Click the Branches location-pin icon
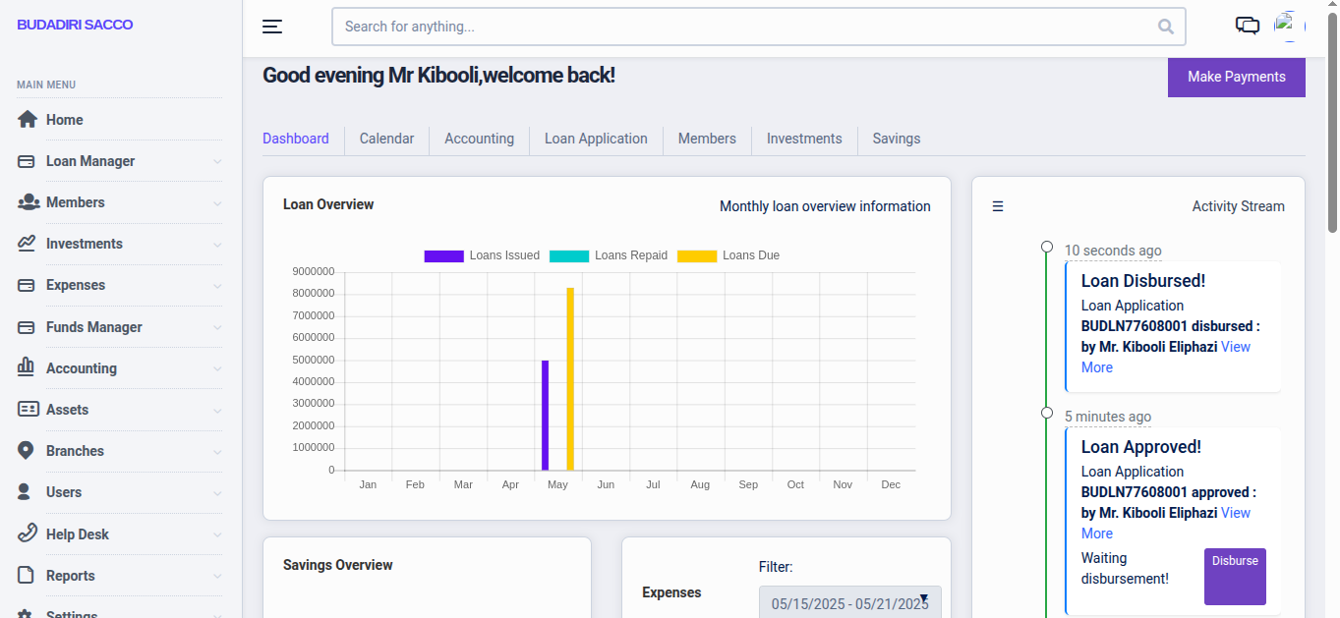This screenshot has height=618, width=1340. pos(28,450)
